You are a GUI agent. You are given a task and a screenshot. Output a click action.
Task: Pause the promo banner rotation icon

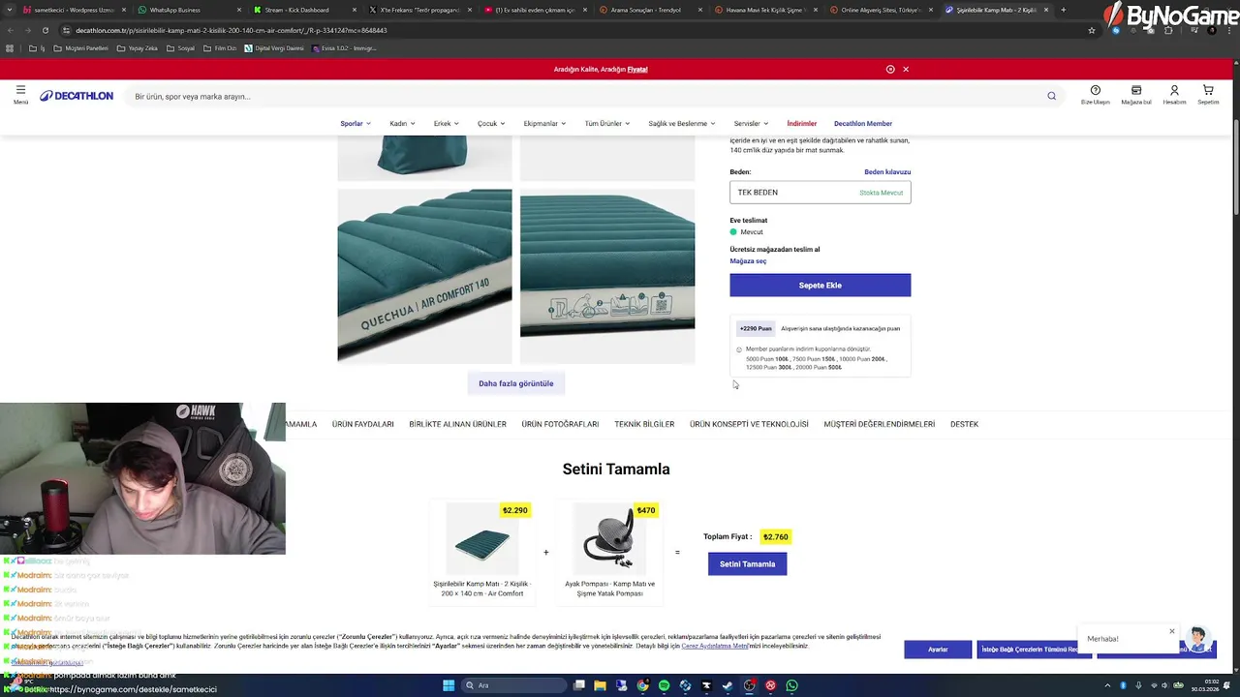pos(890,69)
